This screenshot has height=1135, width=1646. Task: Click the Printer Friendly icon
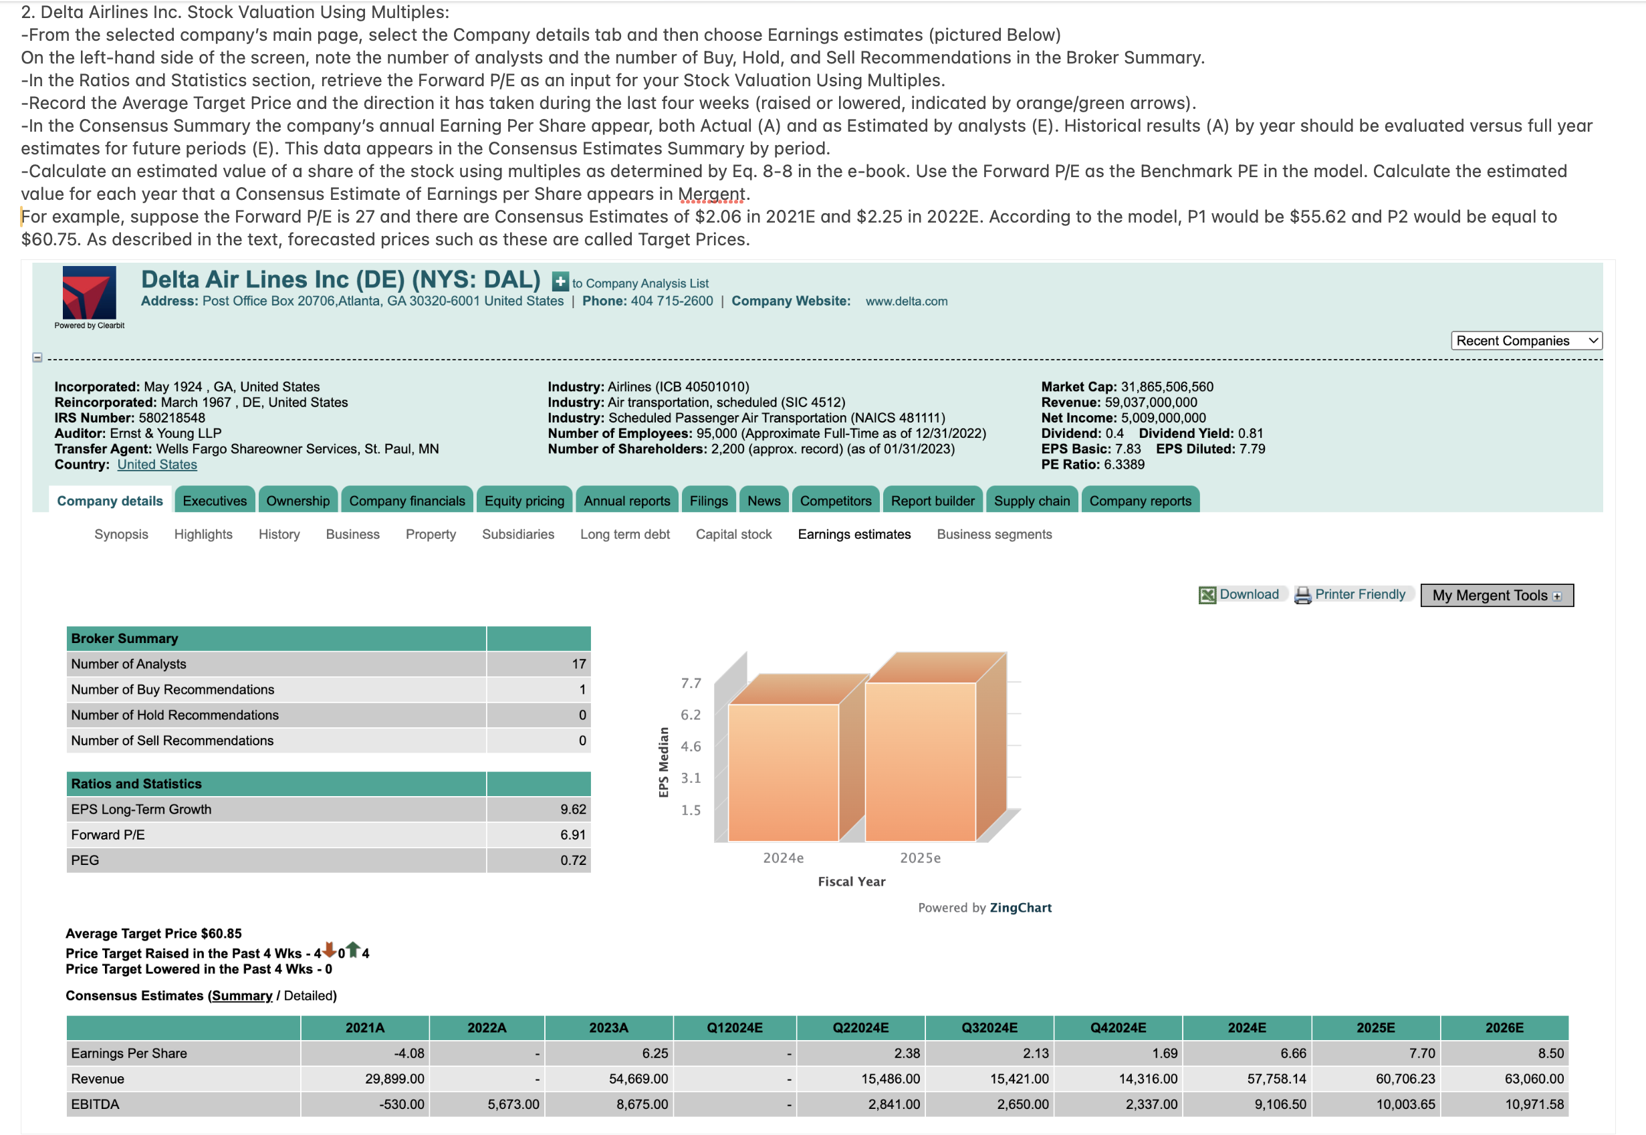[x=1303, y=594]
